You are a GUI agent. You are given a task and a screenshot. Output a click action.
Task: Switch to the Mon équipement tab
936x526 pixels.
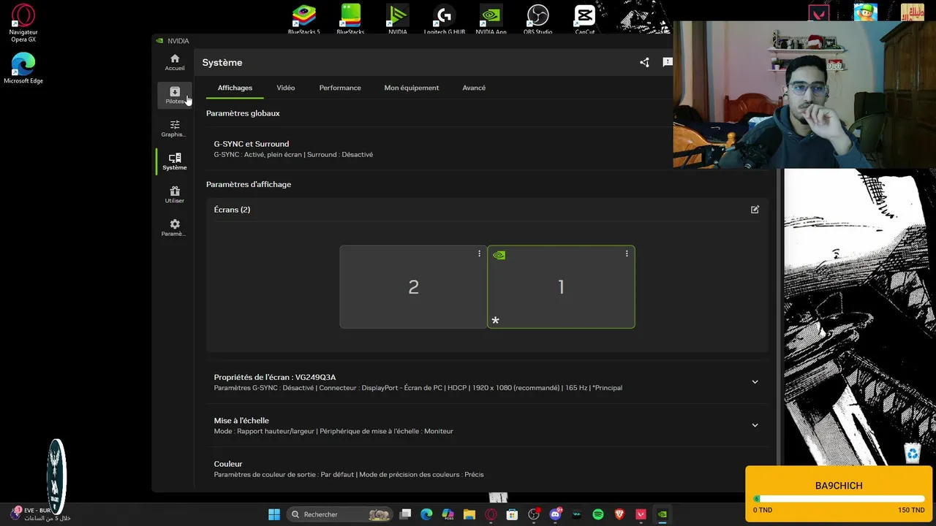coord(412,88)
